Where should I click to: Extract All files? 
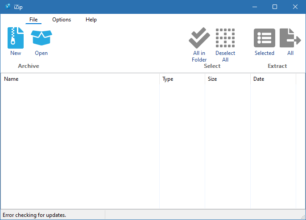click(290, 41)
